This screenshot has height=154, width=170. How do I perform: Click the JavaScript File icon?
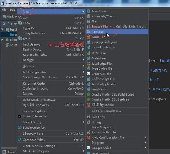coord(89,63)
